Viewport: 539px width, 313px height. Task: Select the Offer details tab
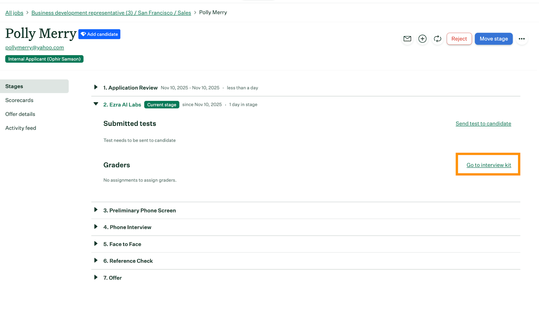pyautogui.click(x=20, y=114)
